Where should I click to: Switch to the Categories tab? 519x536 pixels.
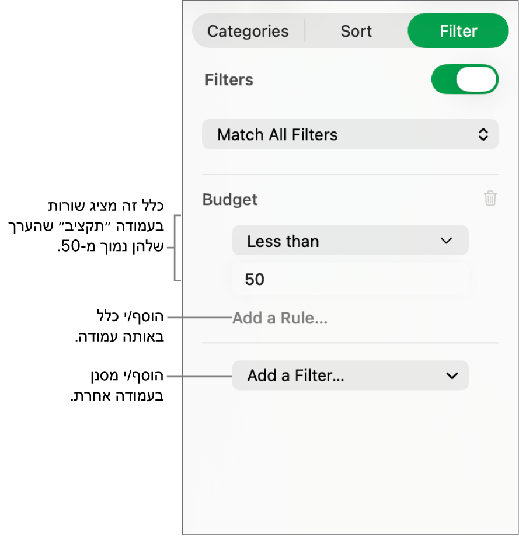click(x=248, y=31)
